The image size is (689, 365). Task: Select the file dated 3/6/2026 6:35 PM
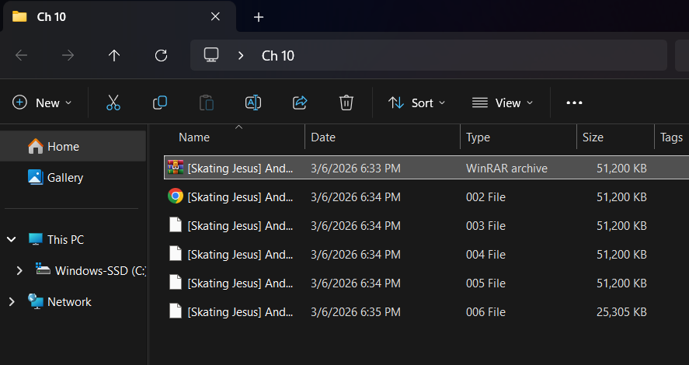(x=426, y=312)
